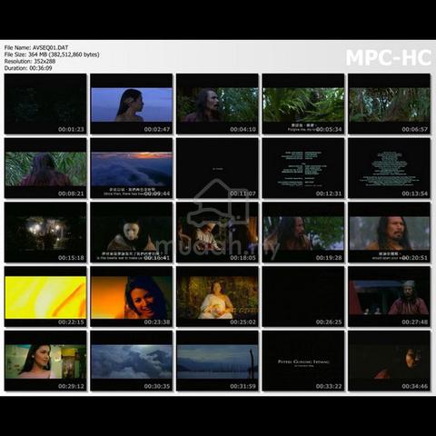Select the frame timestamped 00:08:21
The height and width of the screenshot is (436, 436).
click(x=45, y=168)
